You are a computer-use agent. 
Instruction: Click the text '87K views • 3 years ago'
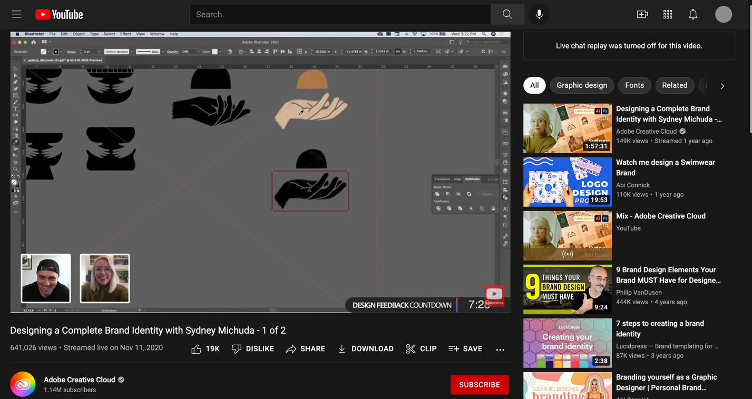click(x=649, y=355)
